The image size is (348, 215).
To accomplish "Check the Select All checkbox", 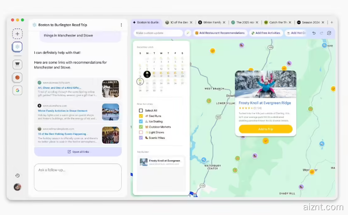I will (x=141, y=111).
